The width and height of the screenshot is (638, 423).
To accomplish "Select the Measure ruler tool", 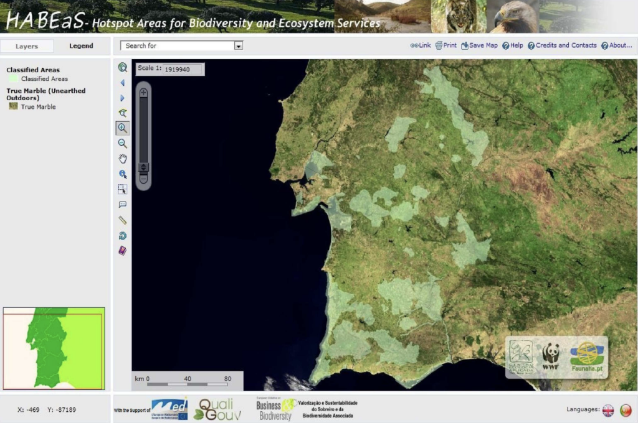I will tap(123, 220).
